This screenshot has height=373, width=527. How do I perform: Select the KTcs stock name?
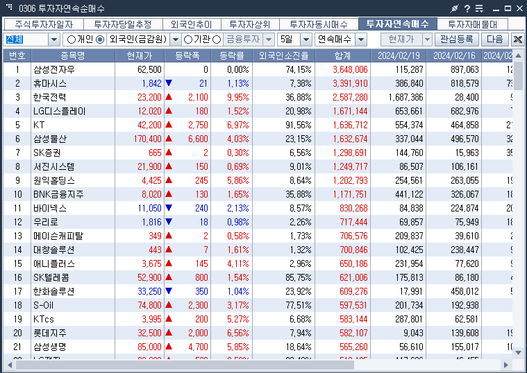44,320
